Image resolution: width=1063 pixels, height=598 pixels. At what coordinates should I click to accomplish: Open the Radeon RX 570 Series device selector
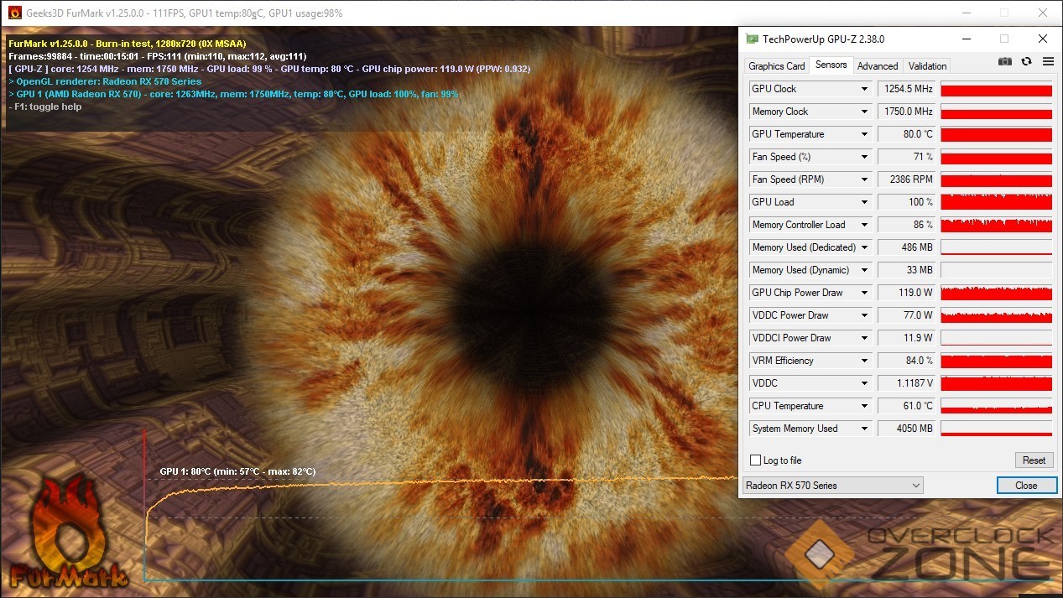pyautogui.click(x=832, y=486)
